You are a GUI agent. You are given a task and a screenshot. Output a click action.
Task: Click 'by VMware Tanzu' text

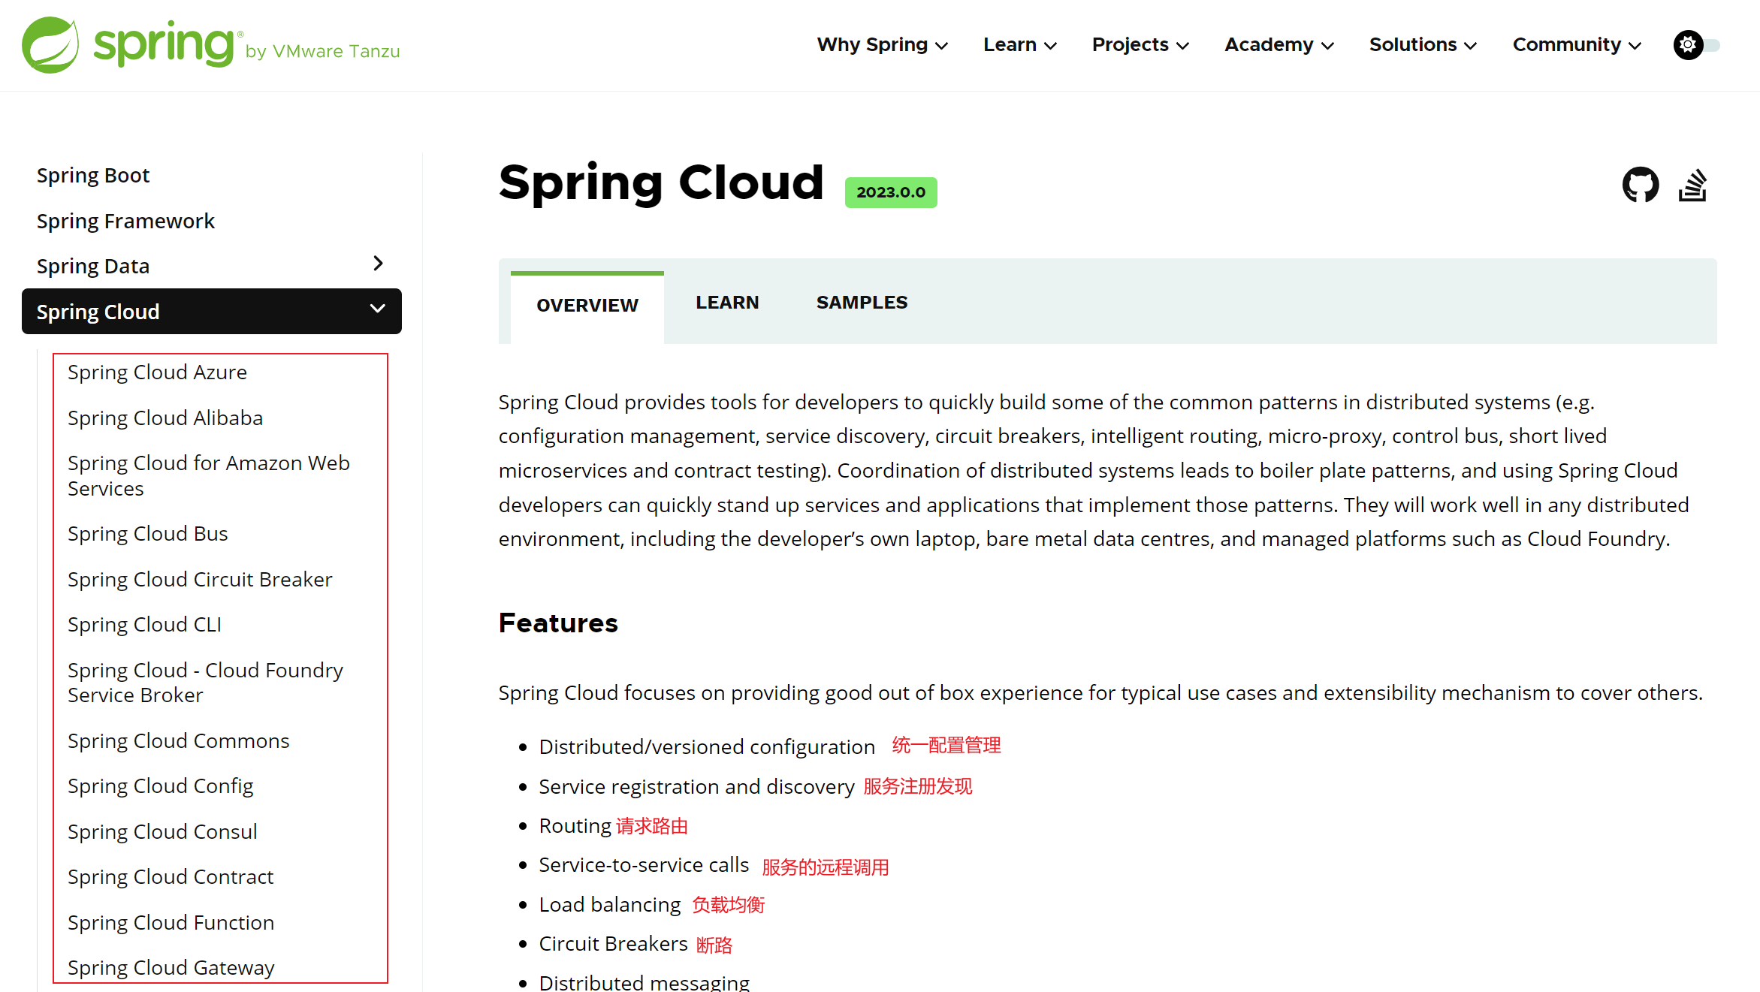323,51
